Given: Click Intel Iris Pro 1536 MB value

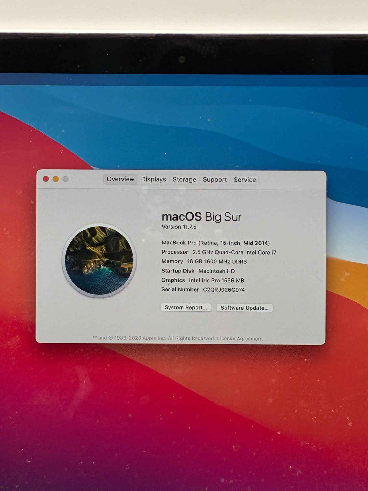Looking at the screenshot, I should click(x=216, y=280).
